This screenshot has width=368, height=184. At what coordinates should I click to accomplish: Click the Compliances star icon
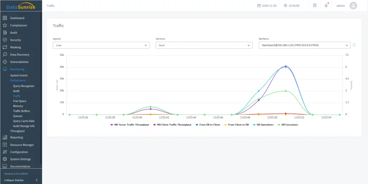[5, 25]
